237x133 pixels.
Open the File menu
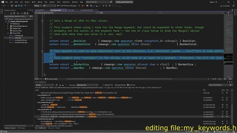tap(7, 2)
